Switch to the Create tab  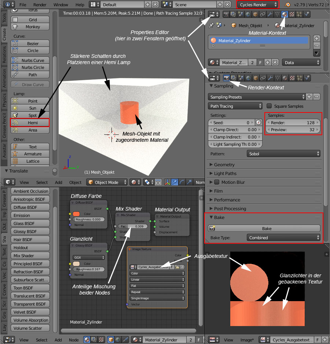tap(4, 33)
